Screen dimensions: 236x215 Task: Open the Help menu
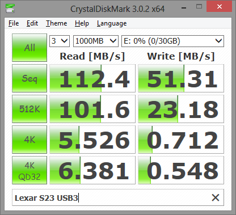pos(82,23)
